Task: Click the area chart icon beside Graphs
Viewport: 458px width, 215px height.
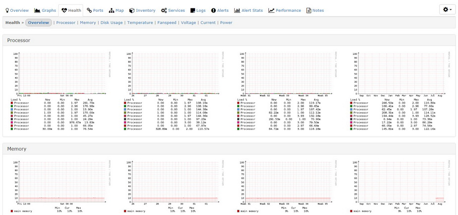Action: 37,10
